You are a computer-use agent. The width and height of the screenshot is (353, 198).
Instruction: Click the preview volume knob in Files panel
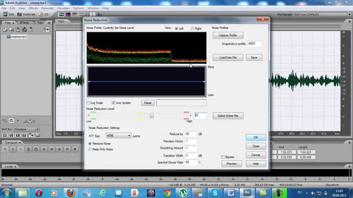pyautogui.click(x=30, y=121)
